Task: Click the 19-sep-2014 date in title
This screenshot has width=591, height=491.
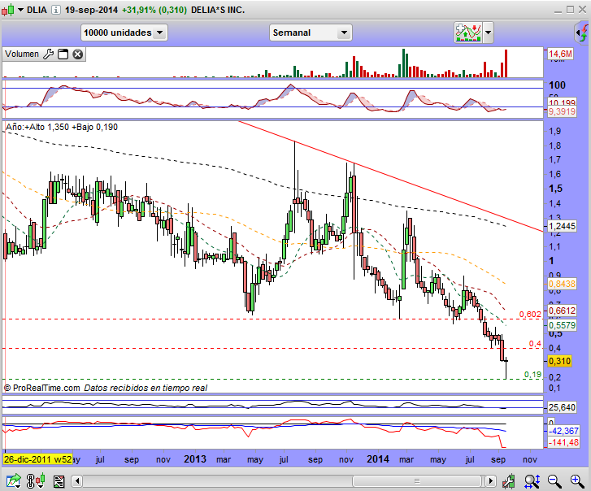Action: click(x=91, y=10)
